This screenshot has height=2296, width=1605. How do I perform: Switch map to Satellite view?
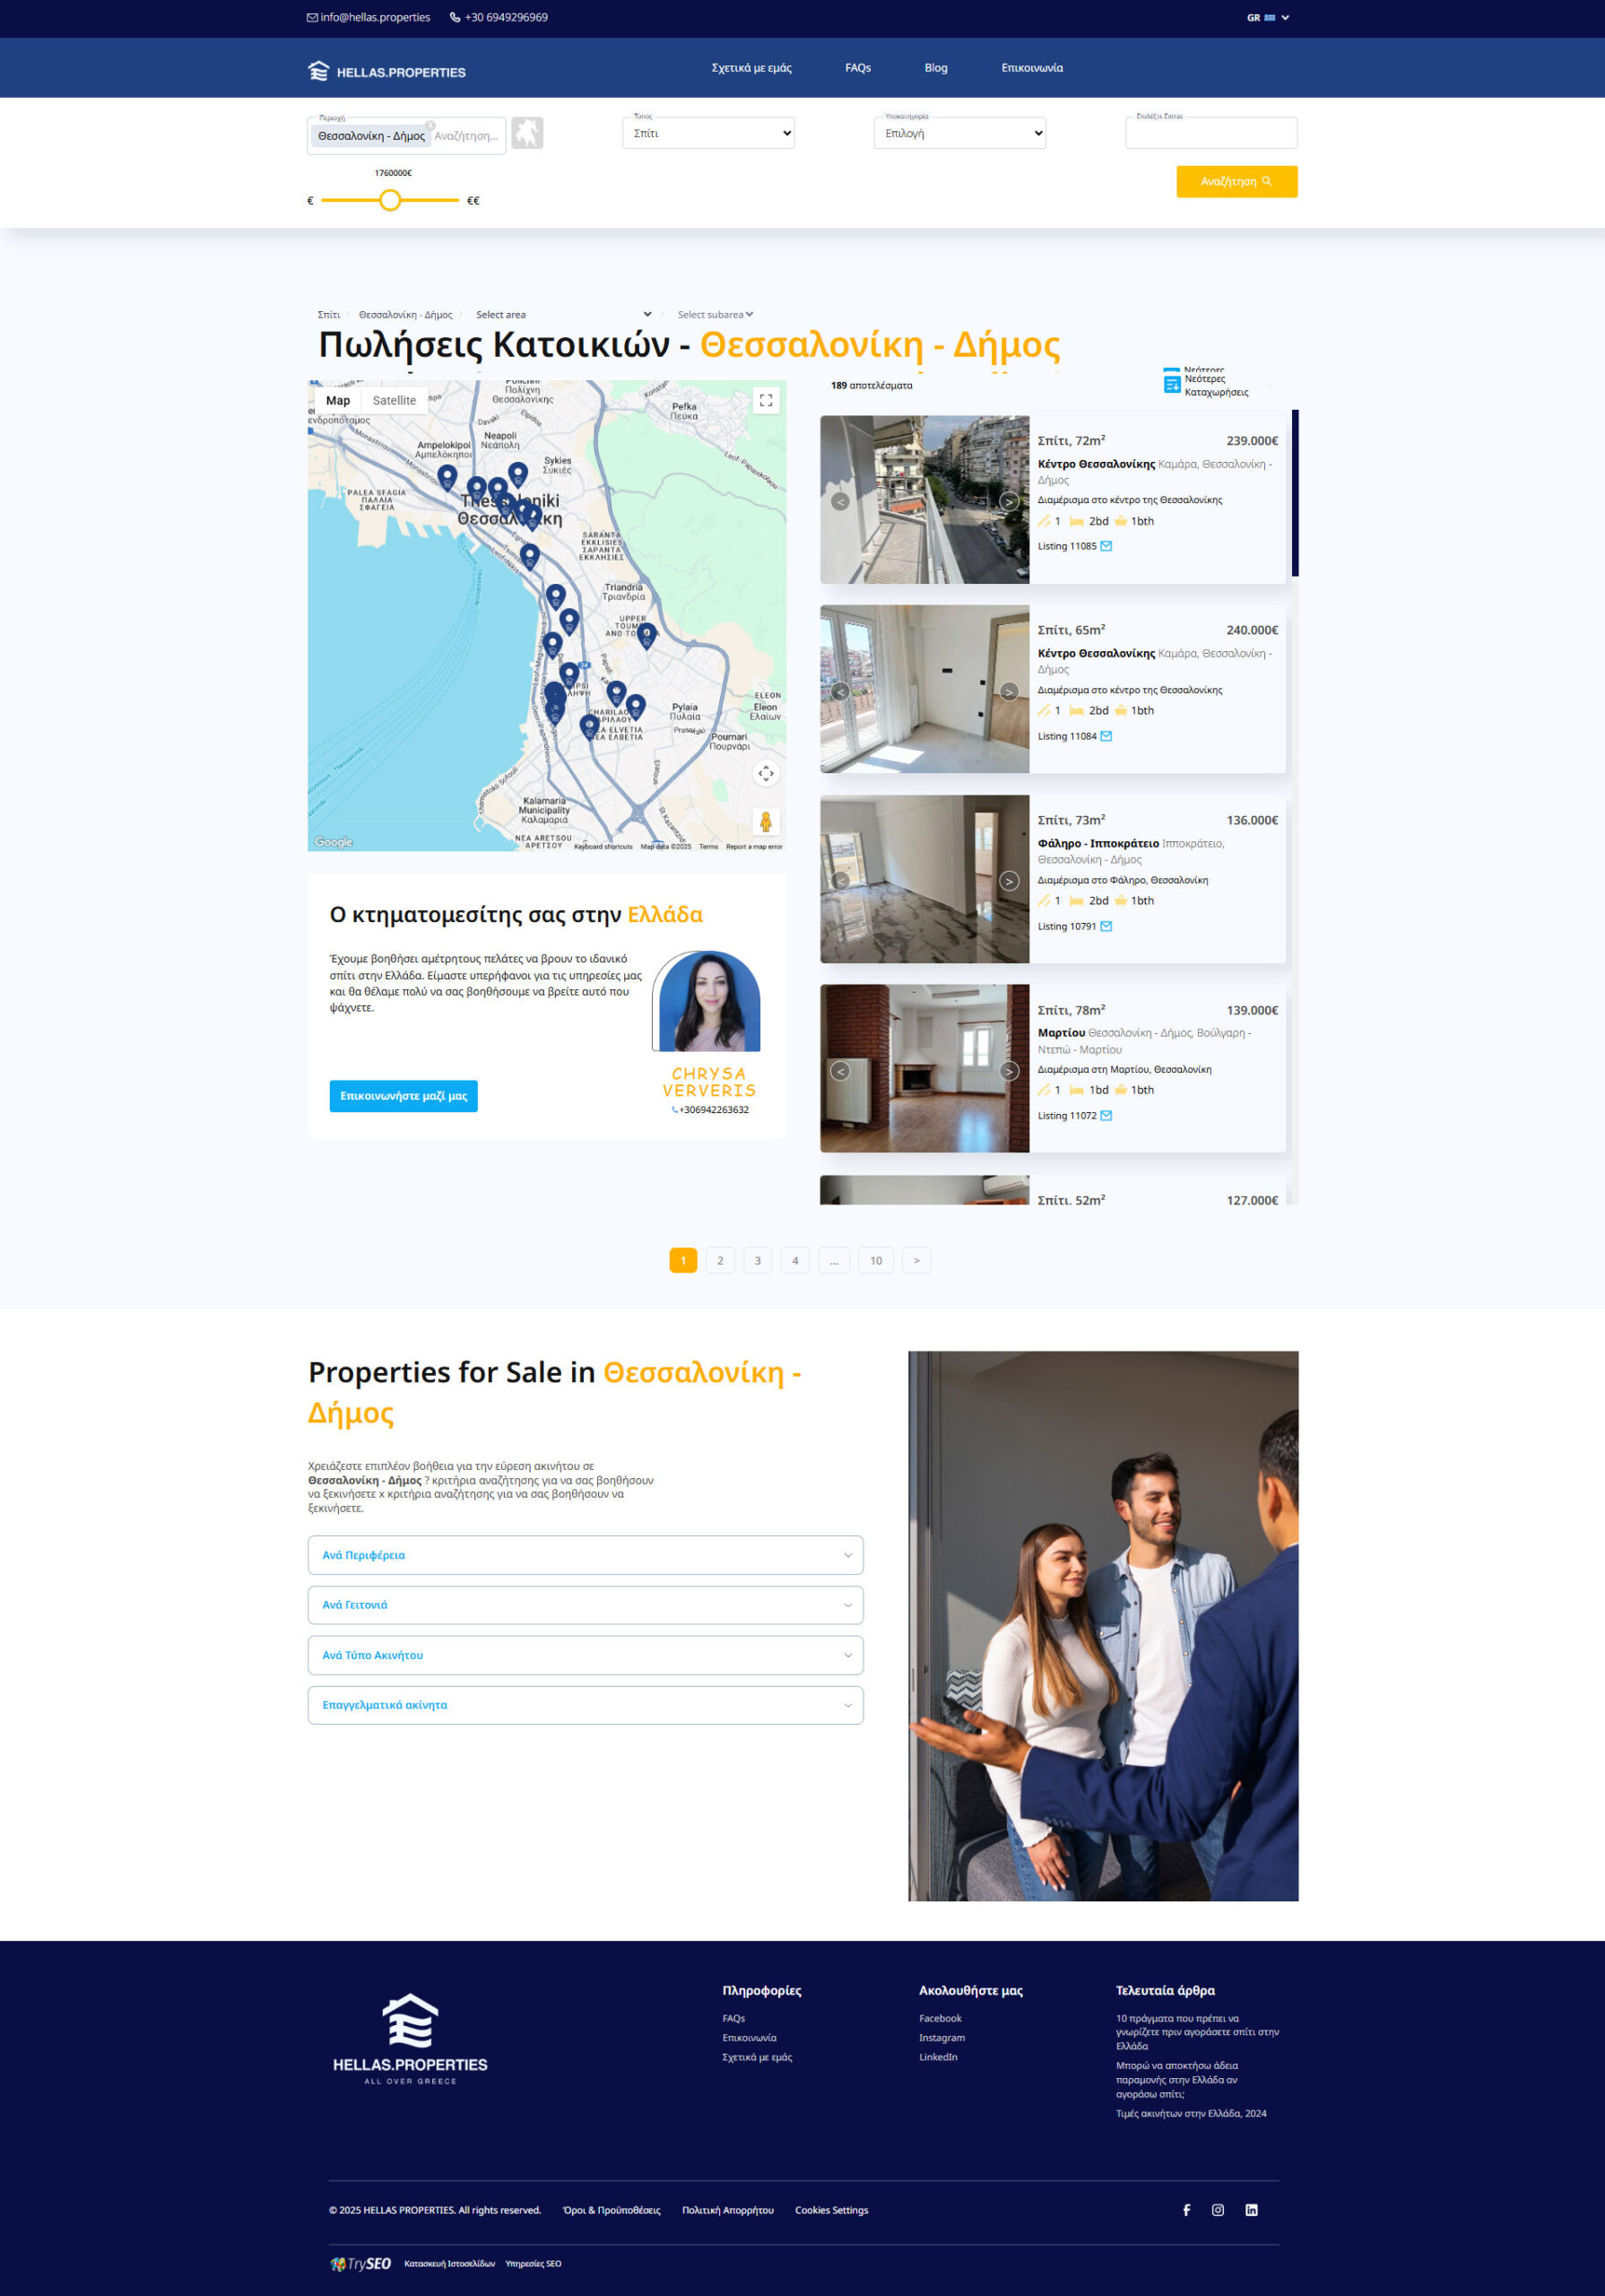[394, 401]
